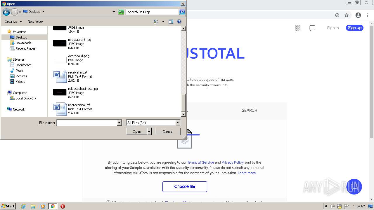Select the receivefast.rtf Word icon

[60, 76]
